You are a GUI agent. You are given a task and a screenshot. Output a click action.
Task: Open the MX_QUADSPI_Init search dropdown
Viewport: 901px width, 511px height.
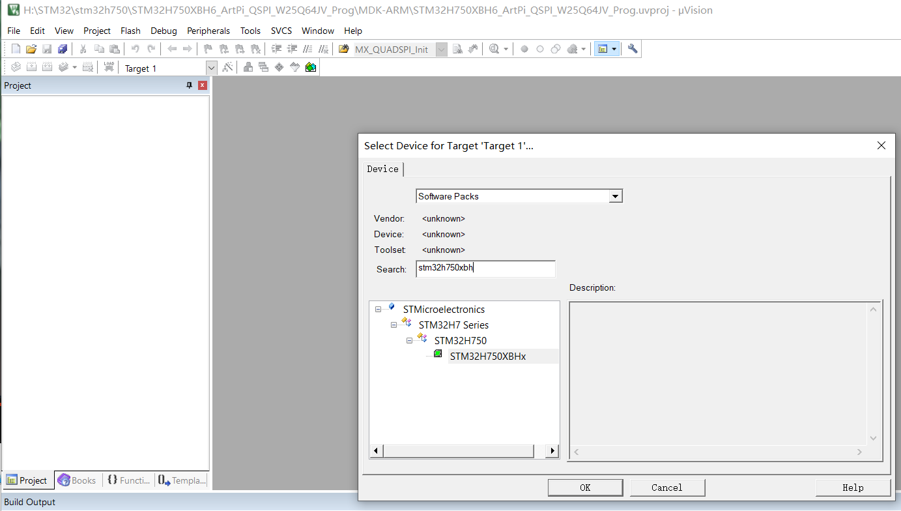pyautogui.click(x=441, y=50)
